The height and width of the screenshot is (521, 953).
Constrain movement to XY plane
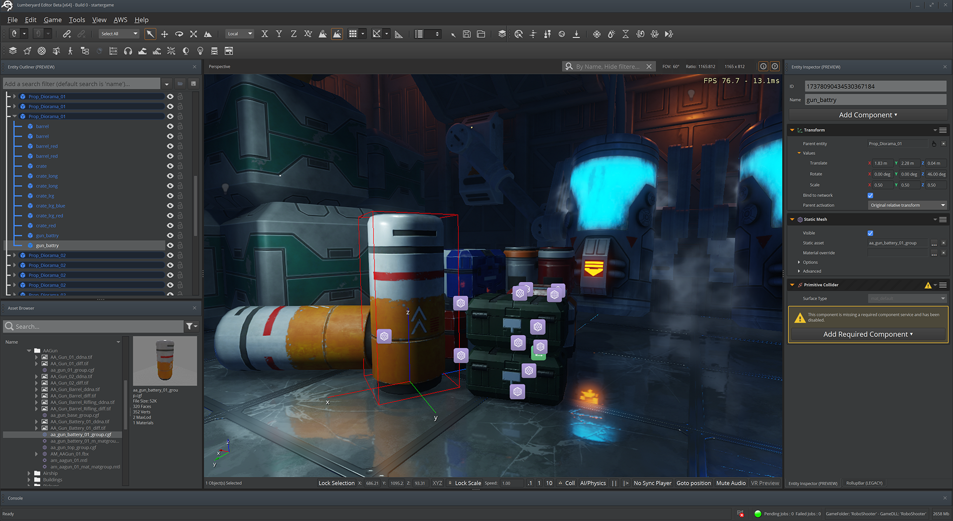[x=308, y=34]
